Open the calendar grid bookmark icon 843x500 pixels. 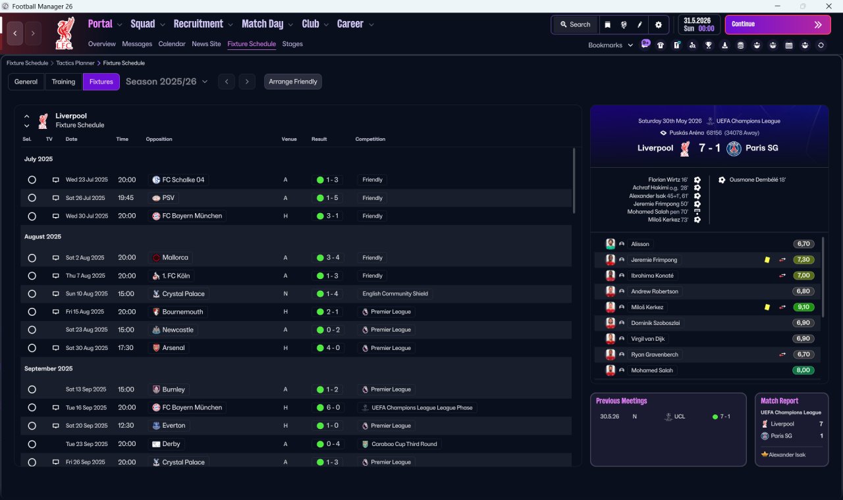click(789, 45)
